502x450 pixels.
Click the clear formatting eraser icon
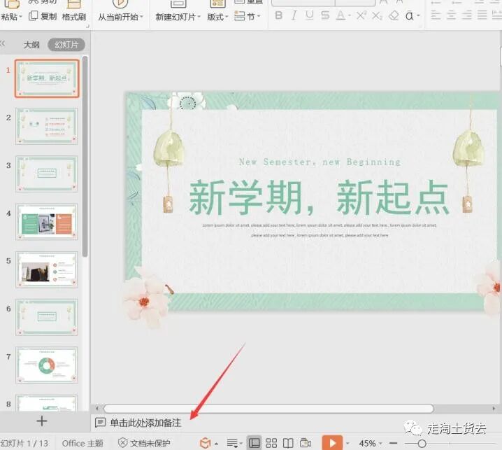[x=394, y=15]
